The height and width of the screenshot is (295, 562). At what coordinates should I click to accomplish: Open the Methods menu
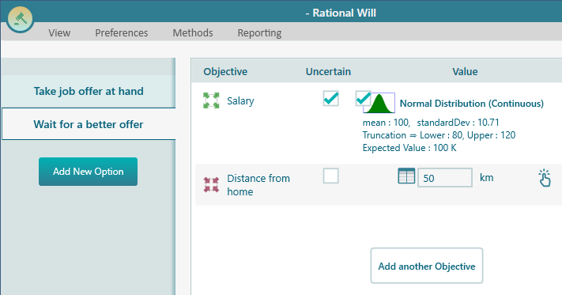click(x=193, y=33)
